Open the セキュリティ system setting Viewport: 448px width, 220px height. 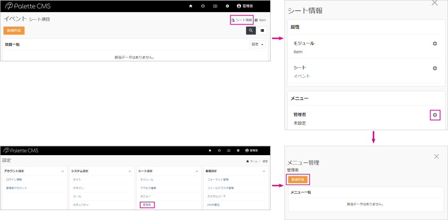(x=81, y=205)
